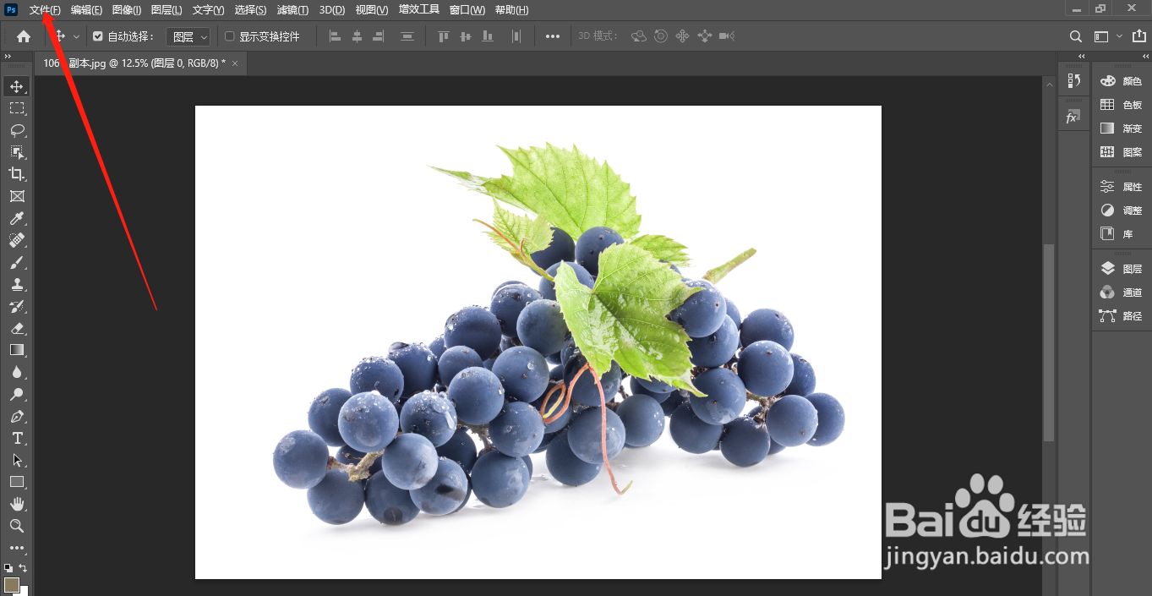Select the Pen tool
This screenshot has width=1152, height=596.
click(x=17, y=416)
